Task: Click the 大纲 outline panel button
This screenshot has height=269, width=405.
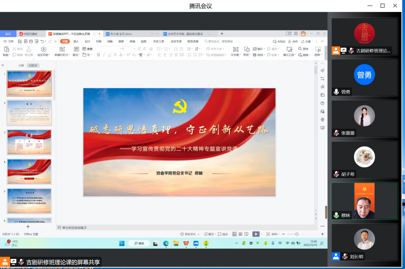Action: [21, 65]
